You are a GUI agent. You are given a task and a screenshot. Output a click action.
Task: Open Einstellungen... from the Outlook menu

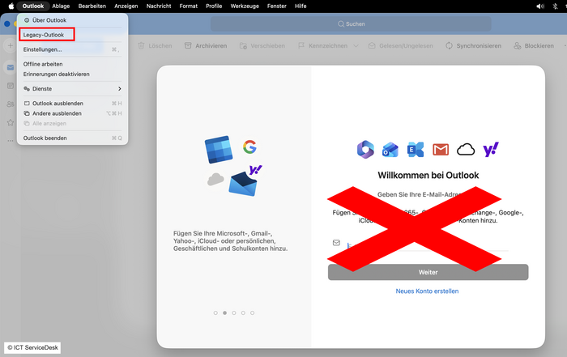(x=72, y=49)
